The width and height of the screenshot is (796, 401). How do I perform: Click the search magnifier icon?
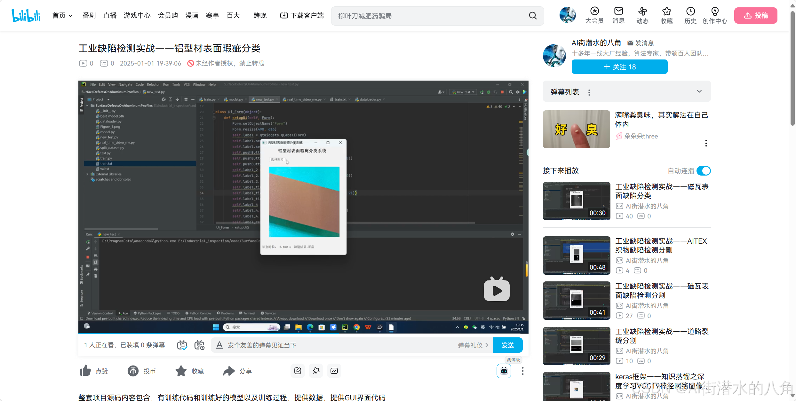pyautogui.click(x=533, y=16)
